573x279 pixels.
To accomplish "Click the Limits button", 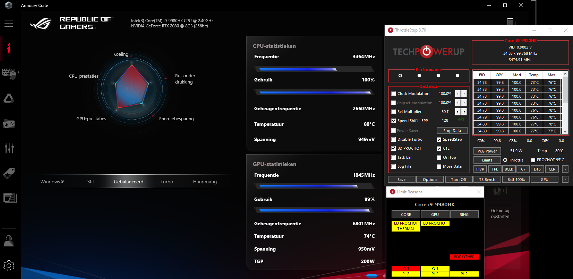I will [x=487, y=160].
